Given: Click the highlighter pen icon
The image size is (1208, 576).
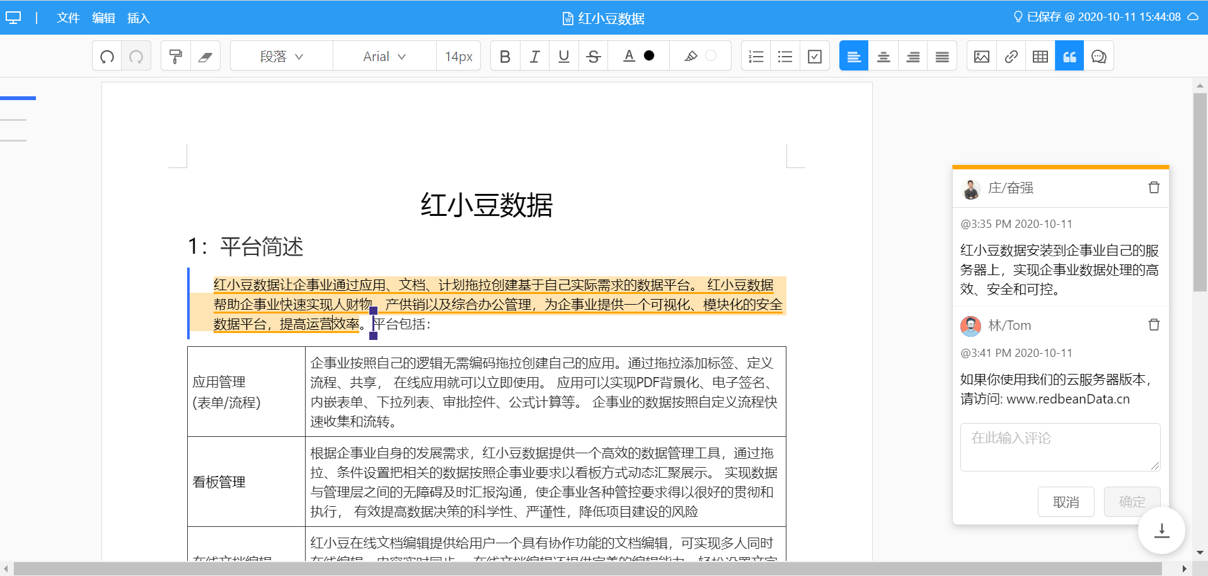Looking at the screenshot, I should [x=691, y=56].
